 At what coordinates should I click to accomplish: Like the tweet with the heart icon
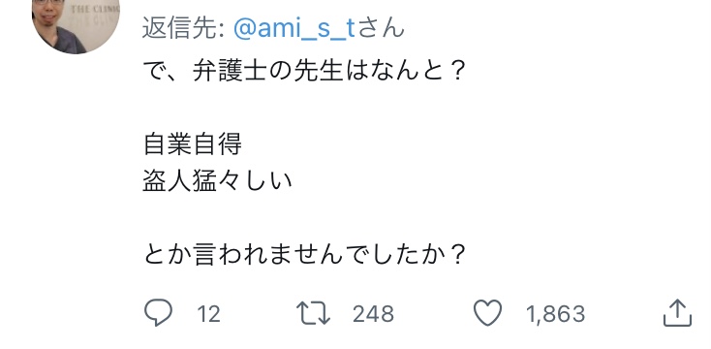point(487,313)
